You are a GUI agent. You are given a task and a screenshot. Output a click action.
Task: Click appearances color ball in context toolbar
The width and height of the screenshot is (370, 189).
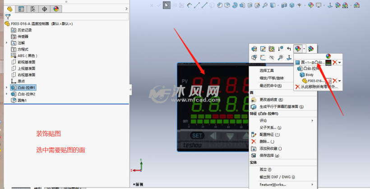[x=298, y=49]
